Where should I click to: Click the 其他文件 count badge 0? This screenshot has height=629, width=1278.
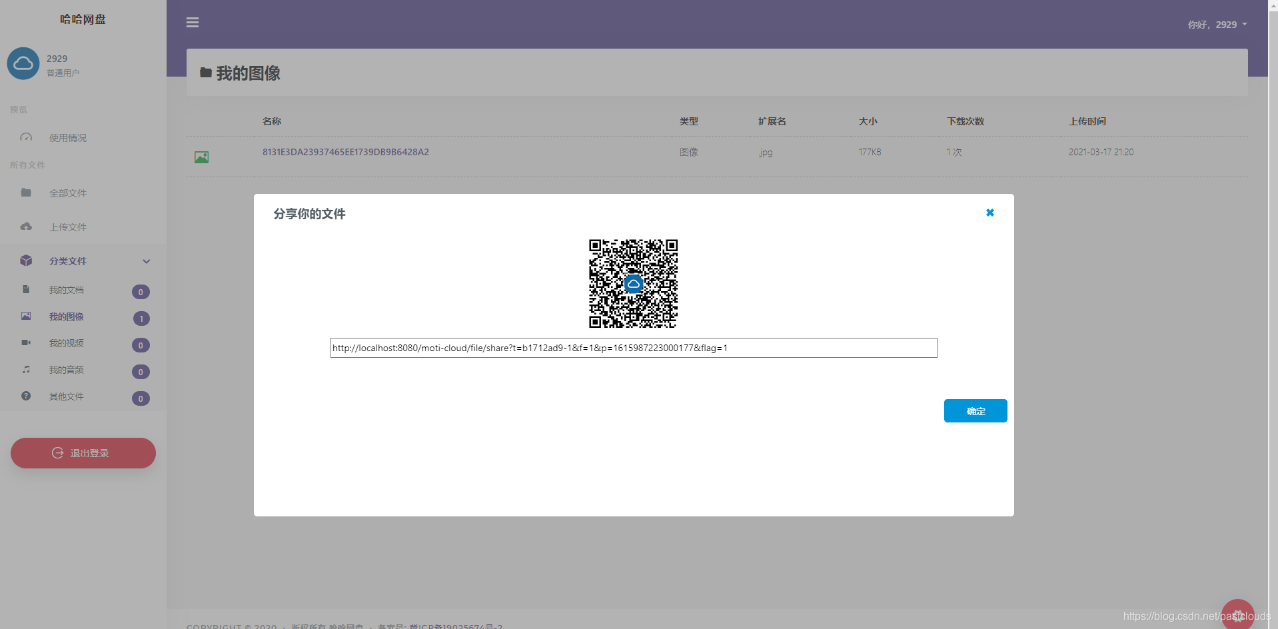tap(141, 398)
